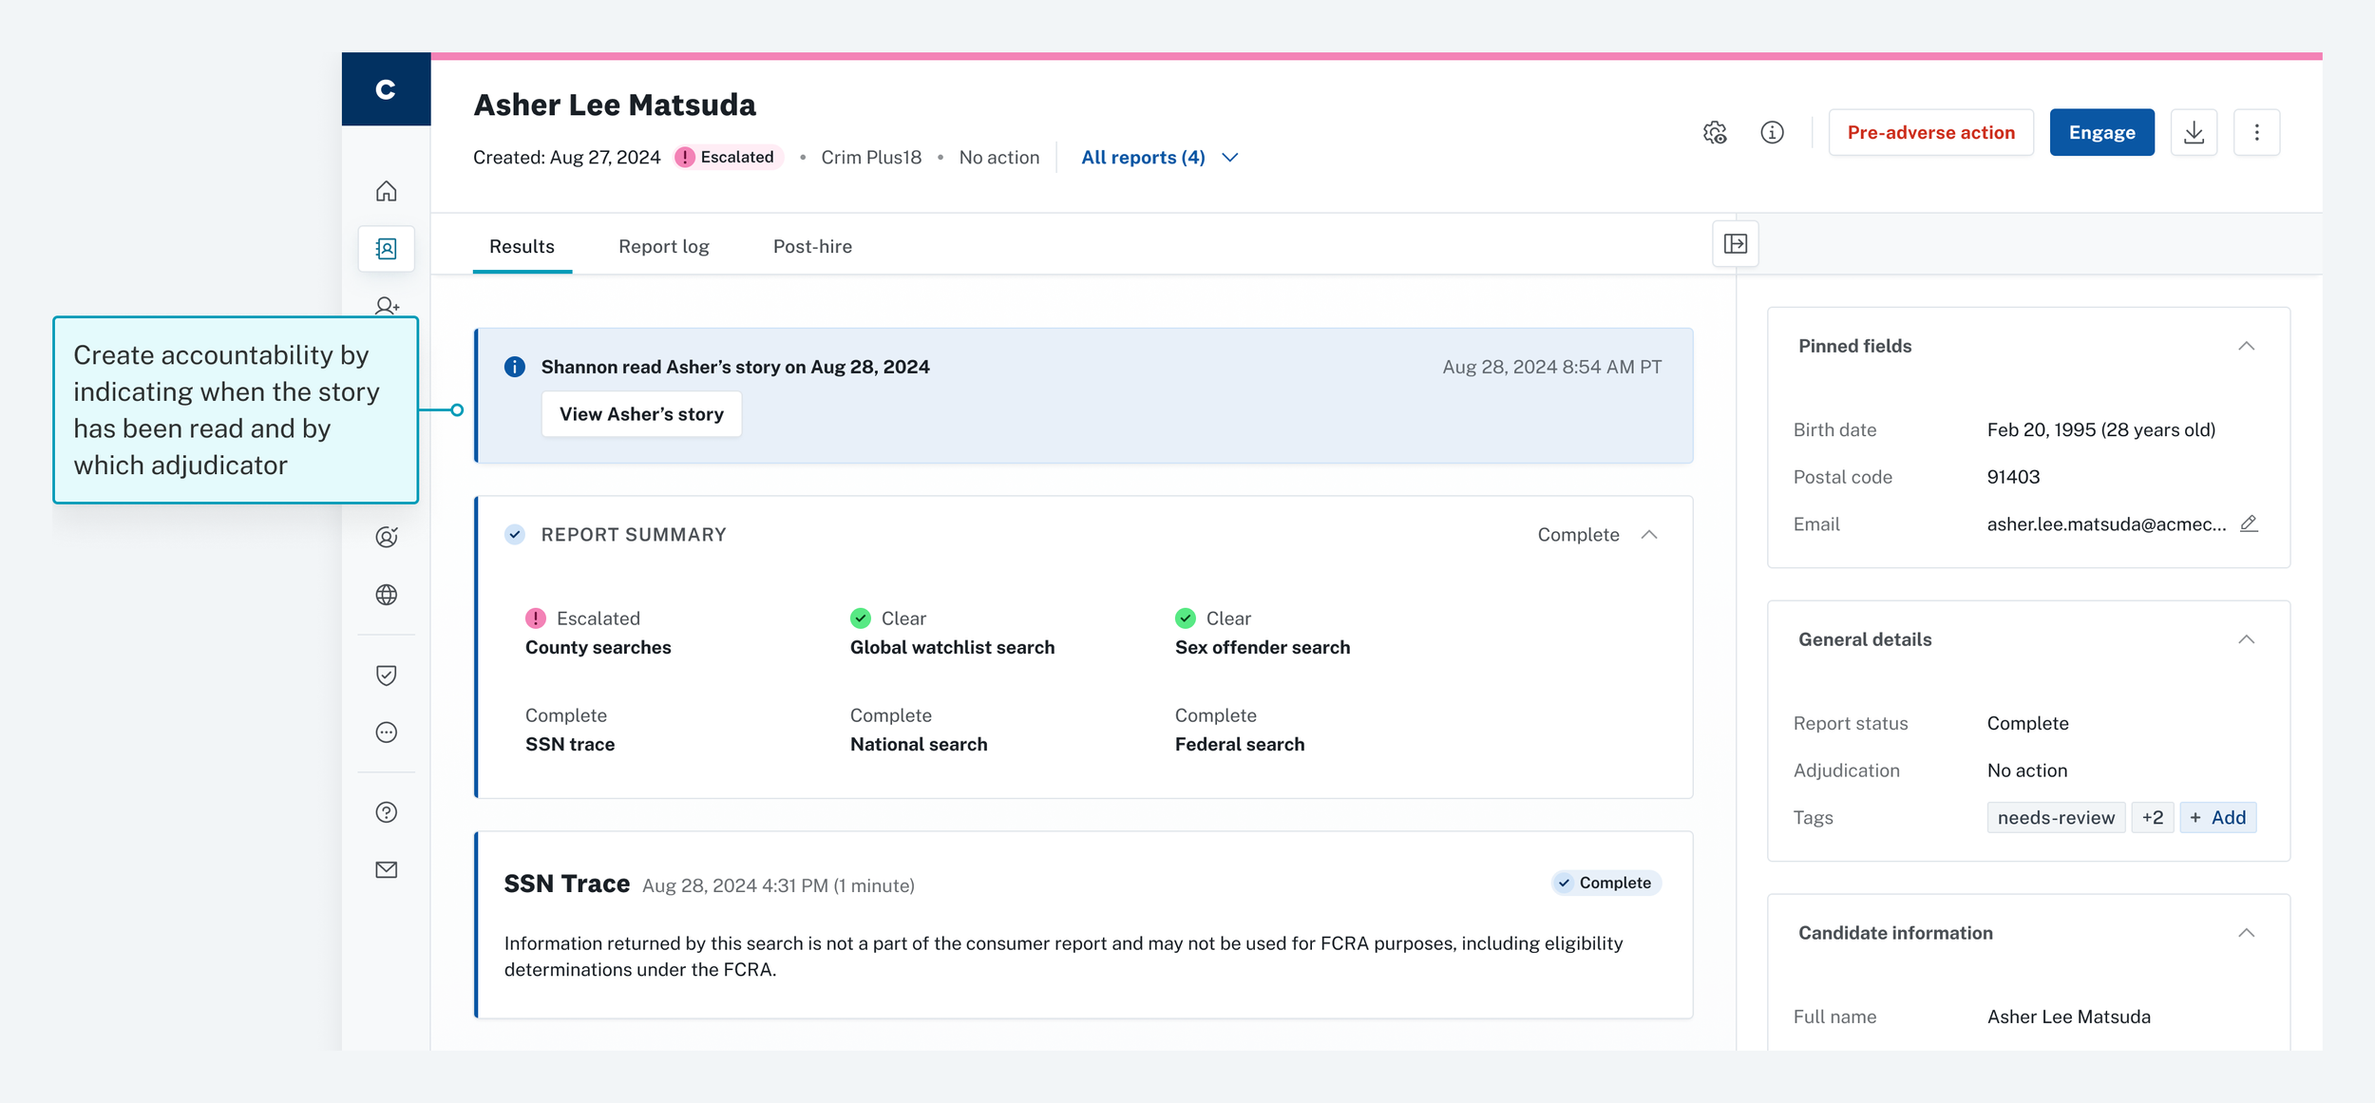The image size is (2375, 1103).
Task: Open the settings gear icon in header
Action: [x=1714, y=132]
